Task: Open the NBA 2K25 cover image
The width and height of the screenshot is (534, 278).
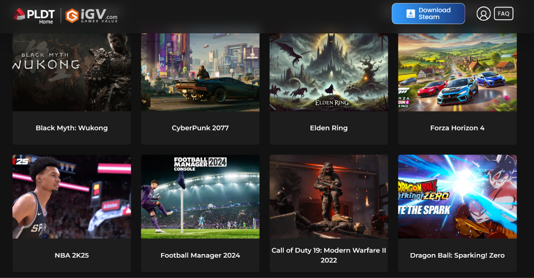Action: tap(72, 196)
